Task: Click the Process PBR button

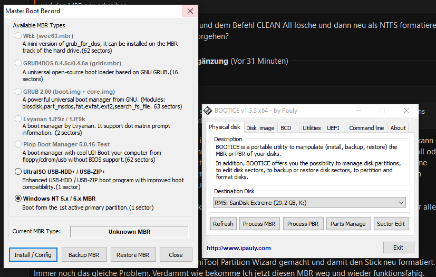Action: point(303,224)
